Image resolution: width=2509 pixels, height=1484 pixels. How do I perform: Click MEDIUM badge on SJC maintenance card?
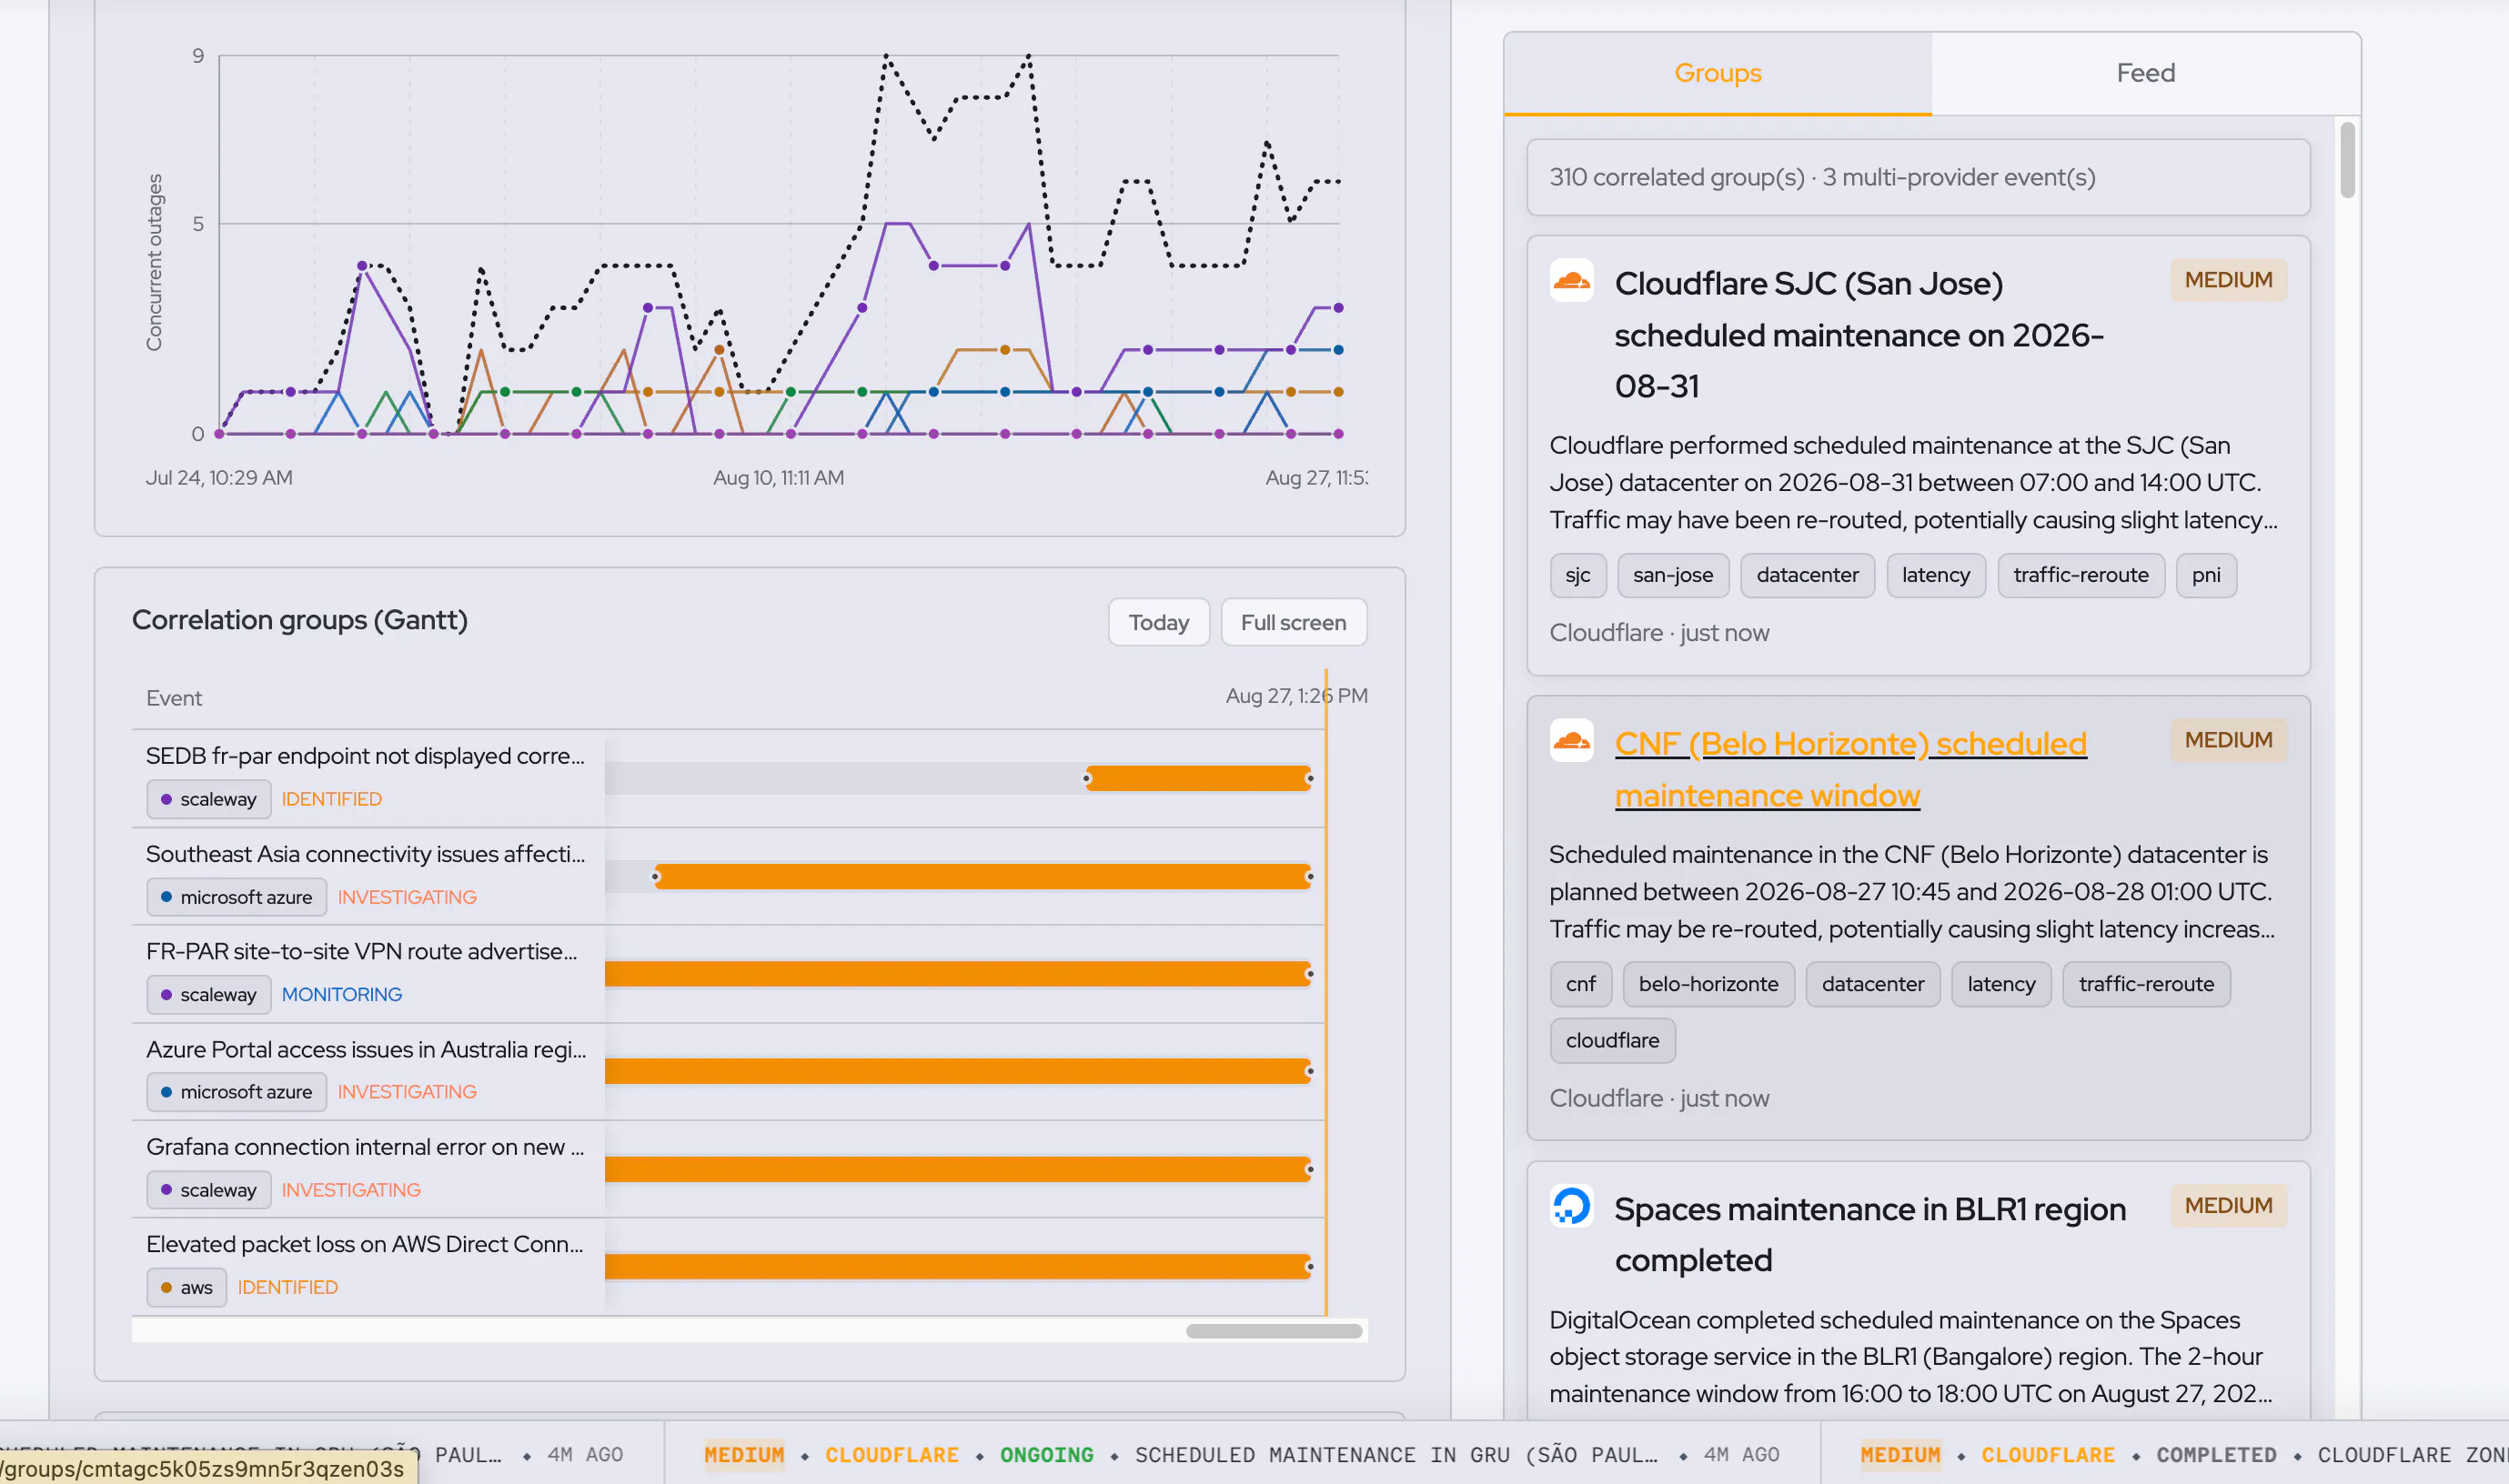[x=2228, y=280]
